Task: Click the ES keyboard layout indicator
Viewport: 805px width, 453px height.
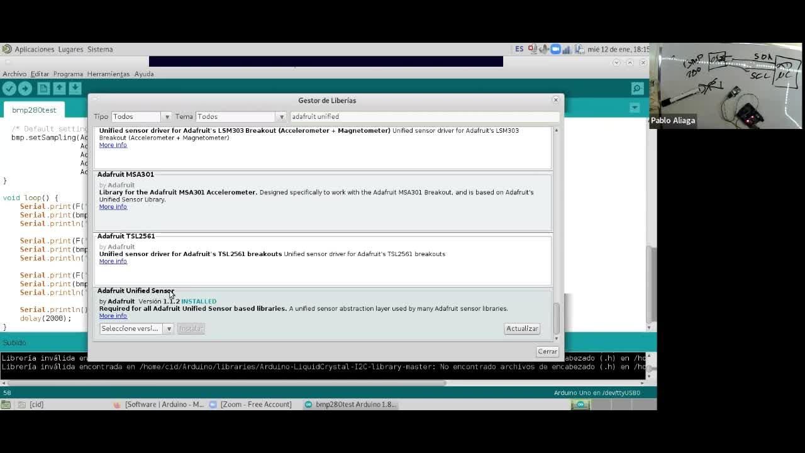Action: pyautogui.click(x=519, y=49)
